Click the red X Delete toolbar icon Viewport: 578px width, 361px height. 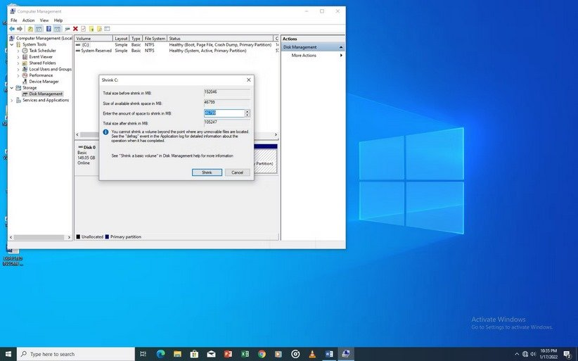click(x=75, y=29)
